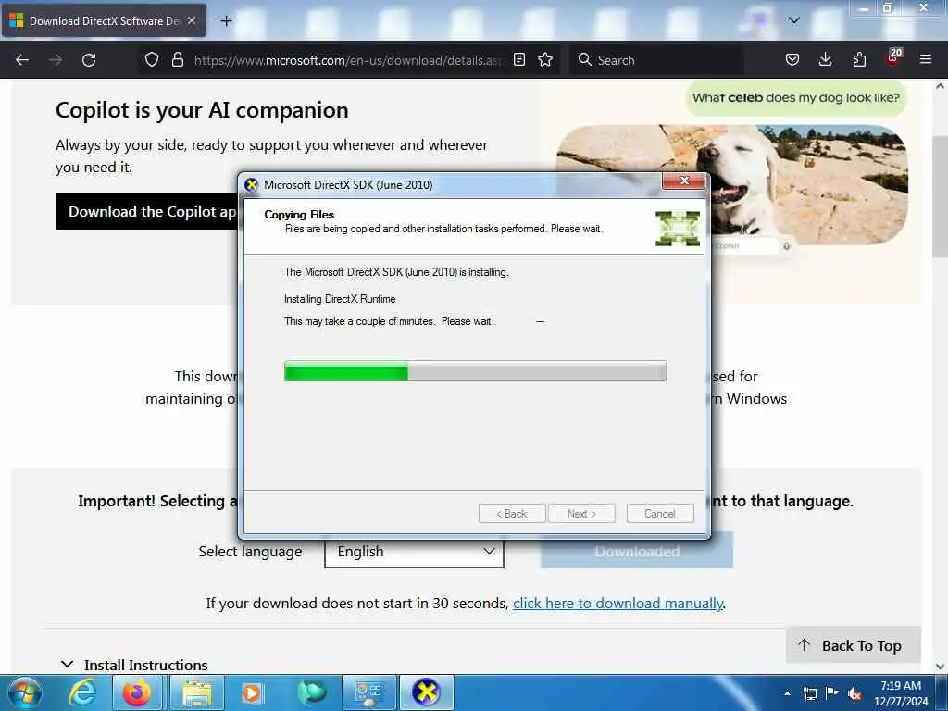Select the Download DirectX Software tab

(x=104, y=21)
